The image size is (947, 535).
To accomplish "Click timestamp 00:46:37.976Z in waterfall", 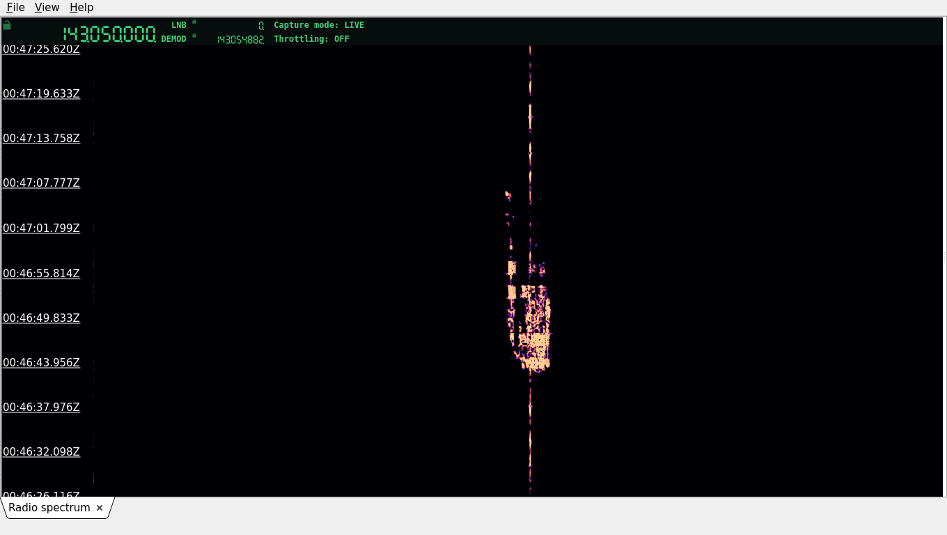I will coord(41,407).
